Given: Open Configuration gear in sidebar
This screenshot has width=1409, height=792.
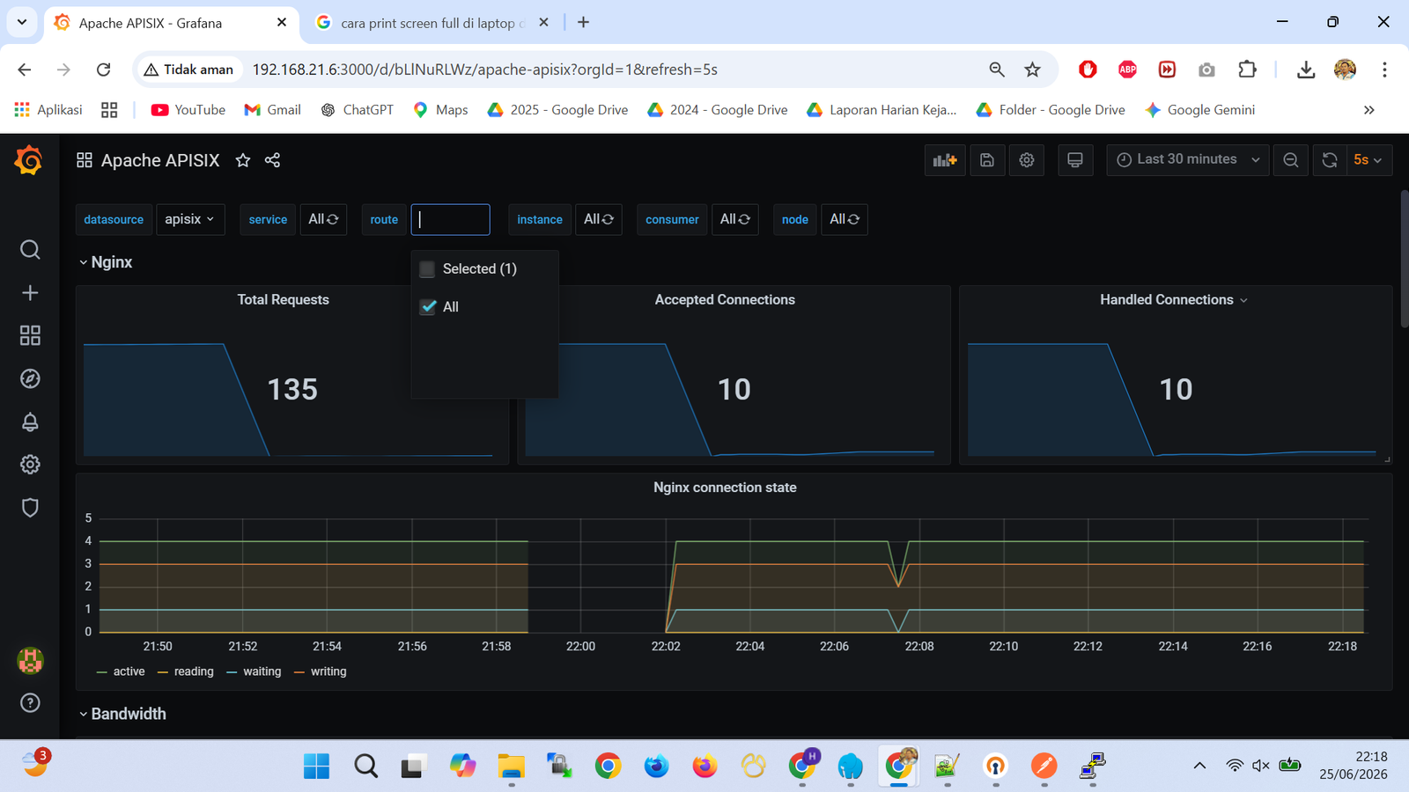Looking at the screenshot, I should [x=30, y=465].
